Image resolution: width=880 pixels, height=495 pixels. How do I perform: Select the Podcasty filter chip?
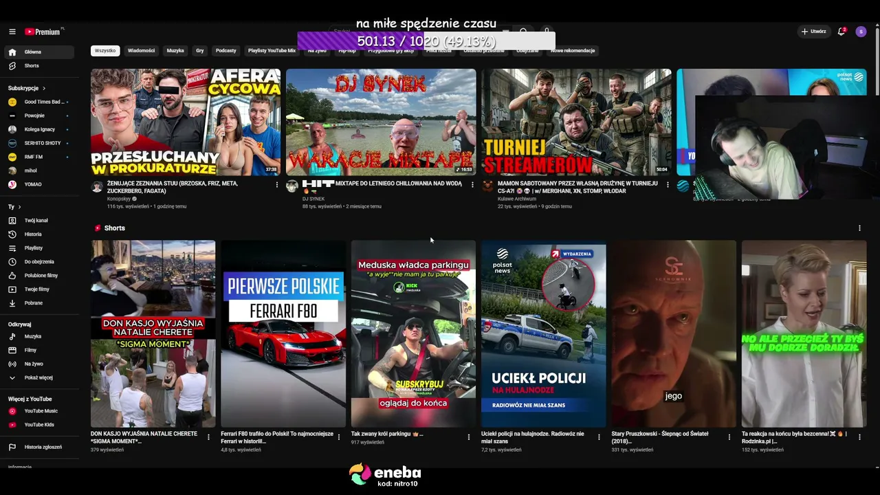[226, 51]
